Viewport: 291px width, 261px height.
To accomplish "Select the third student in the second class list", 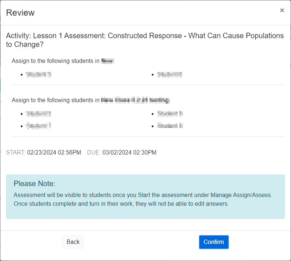I will [37, 126].
